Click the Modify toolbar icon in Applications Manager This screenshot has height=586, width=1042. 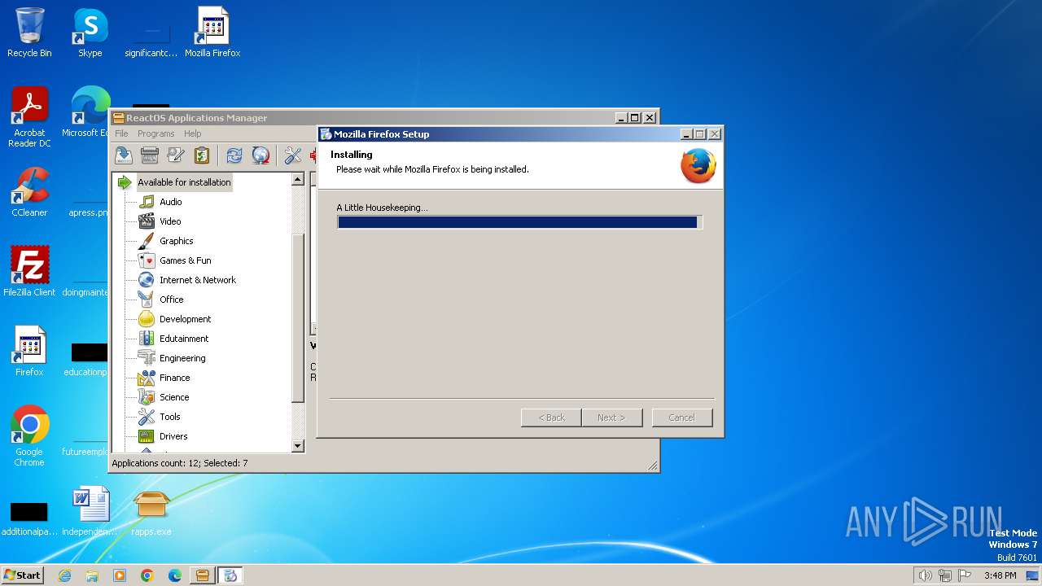[x=176, y=155]
